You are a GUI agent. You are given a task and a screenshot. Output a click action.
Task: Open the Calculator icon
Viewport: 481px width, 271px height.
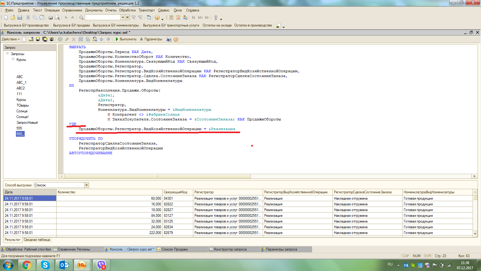tap(171, 17)
